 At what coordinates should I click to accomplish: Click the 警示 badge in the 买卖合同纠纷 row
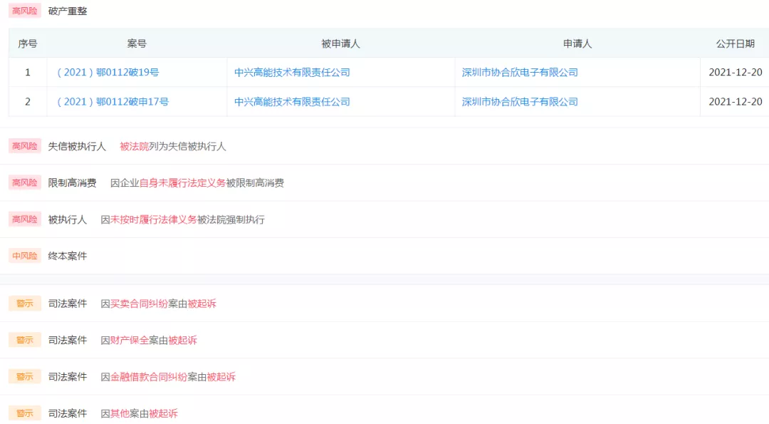(25, 304)
